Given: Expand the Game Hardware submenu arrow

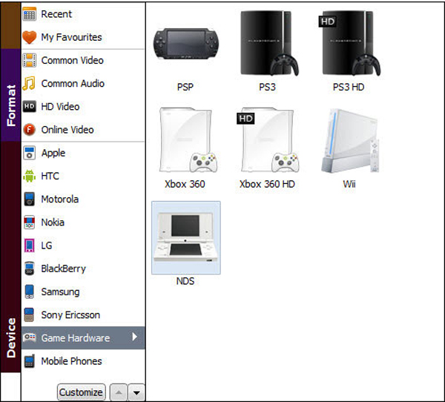Looking at the screenshot, I should (x=135, y=337).
